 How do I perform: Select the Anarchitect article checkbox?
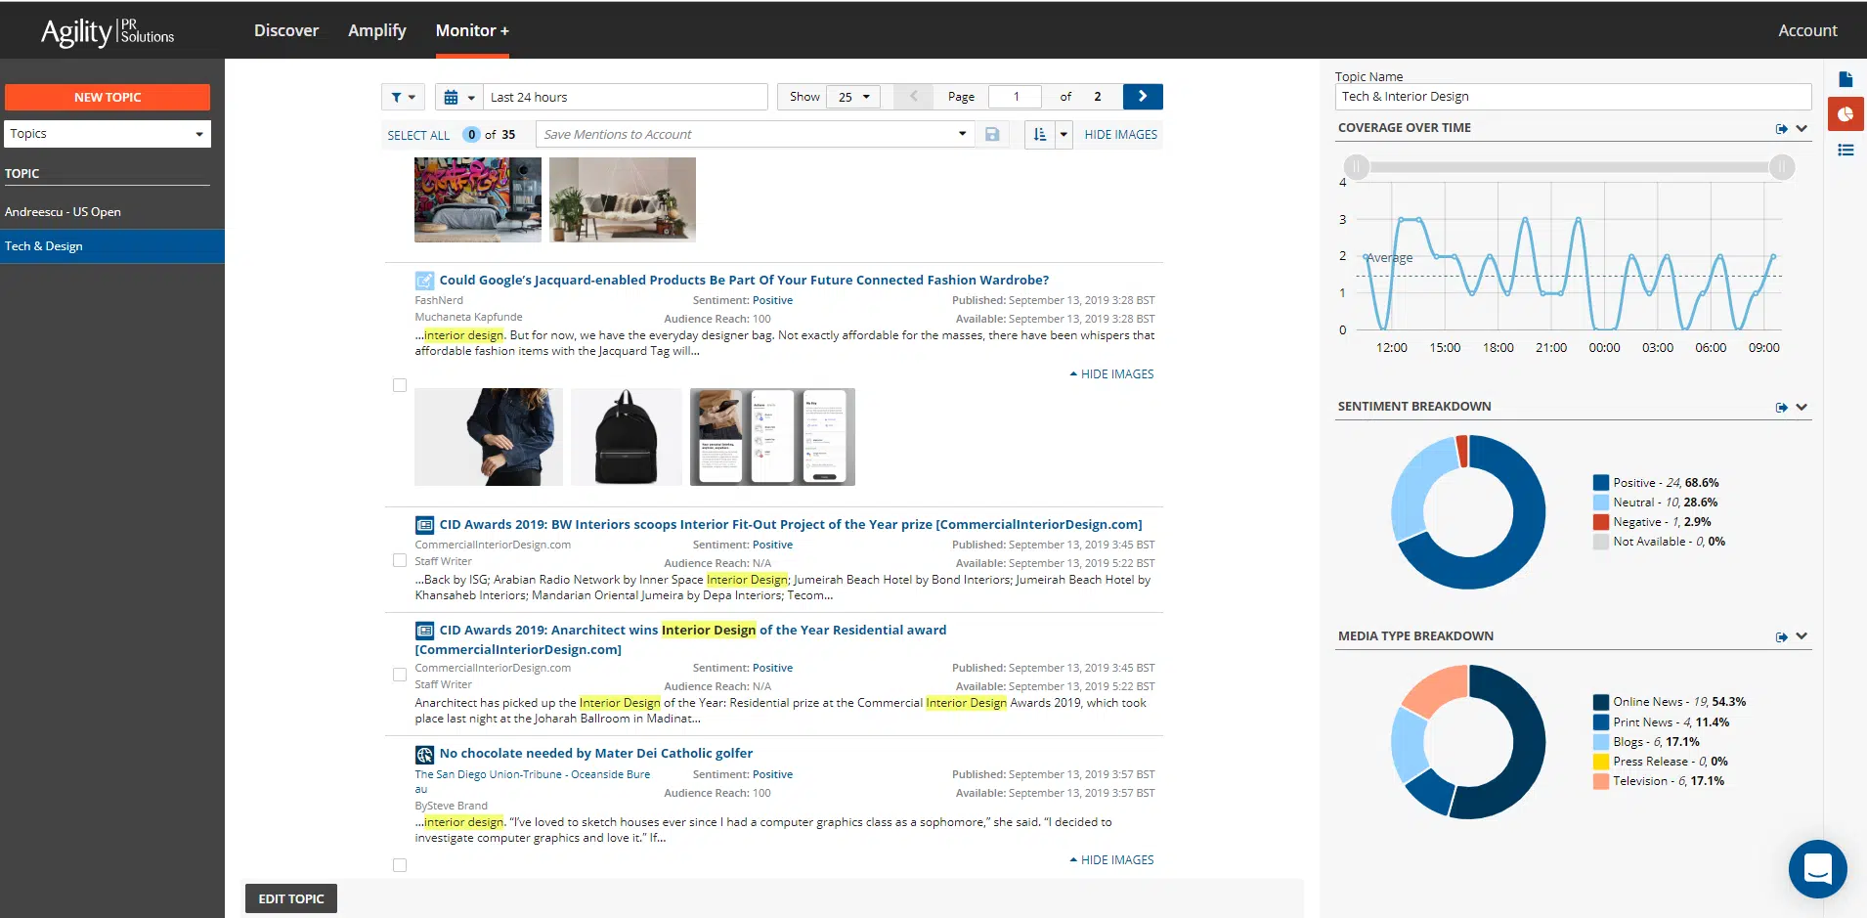(400, 675)
